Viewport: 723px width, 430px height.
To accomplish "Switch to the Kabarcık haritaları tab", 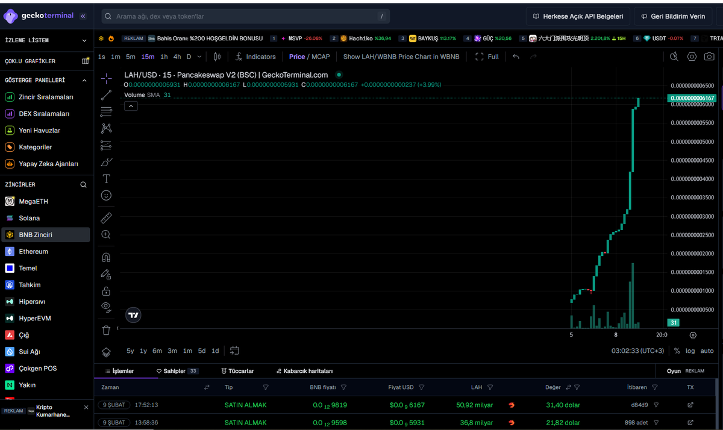I will [x=304, y=371].
